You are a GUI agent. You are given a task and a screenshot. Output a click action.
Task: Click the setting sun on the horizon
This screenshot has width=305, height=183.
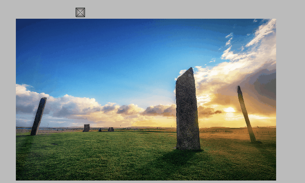tap(230, 110)
